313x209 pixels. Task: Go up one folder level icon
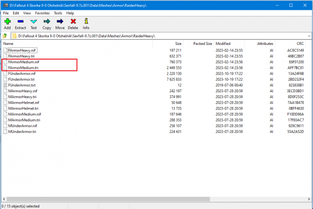(x=5, y=36)
